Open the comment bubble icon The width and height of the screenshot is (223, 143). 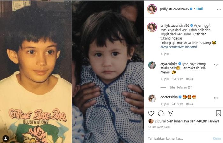pyautogui.click(x=161, y=113)
